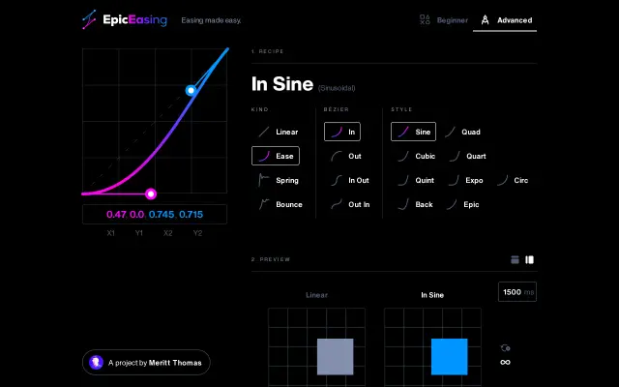This screenshot has height=387, width=619.
Task: Choose the In bezier option
Action: tap(342, 132)
